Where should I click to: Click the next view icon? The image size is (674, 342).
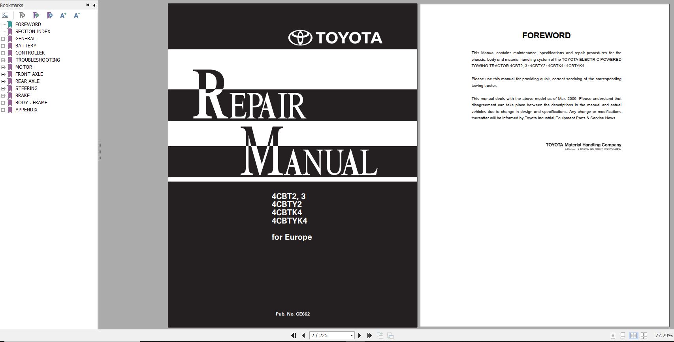[x=390, y=335]
